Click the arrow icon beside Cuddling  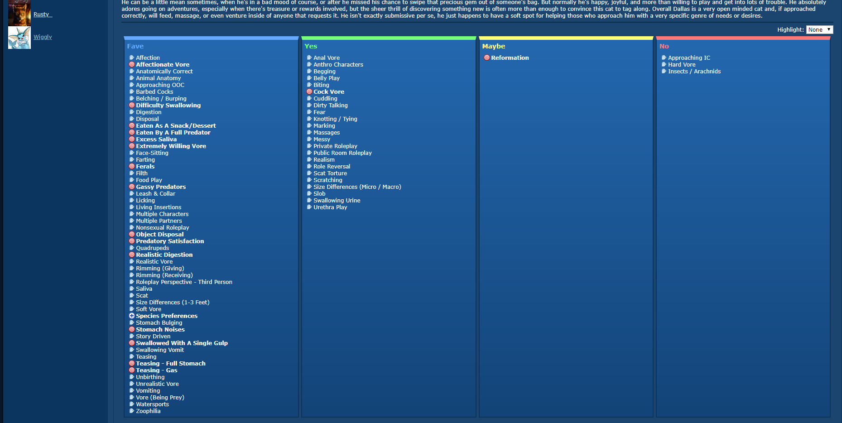[309, 98]
